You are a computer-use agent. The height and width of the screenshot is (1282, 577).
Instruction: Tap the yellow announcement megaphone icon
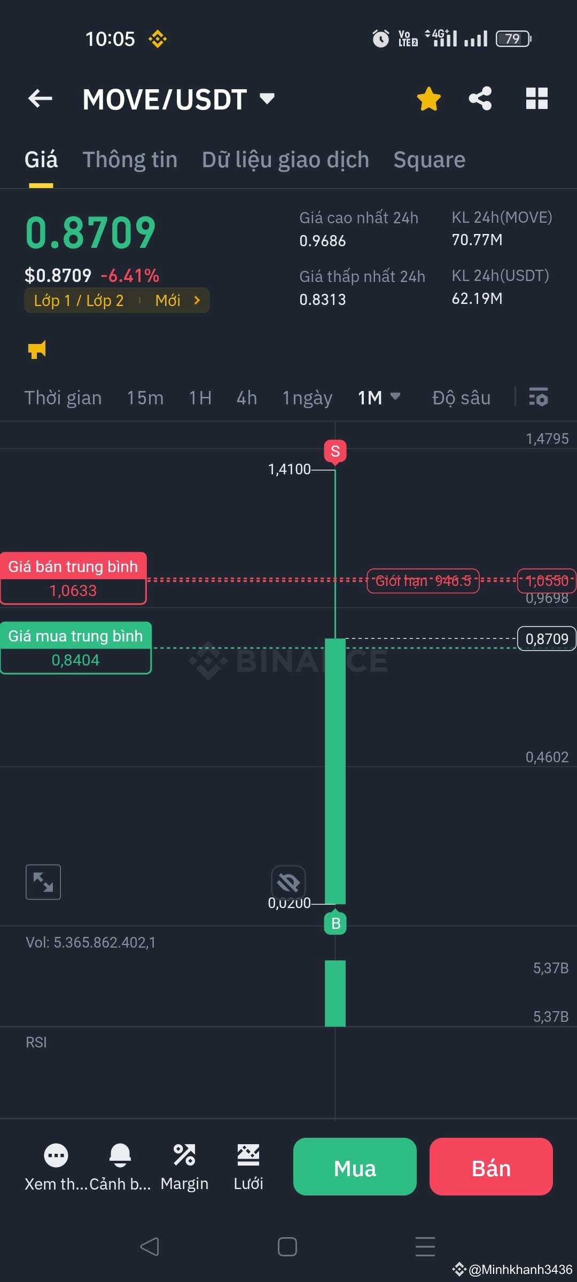click(37, 349)
